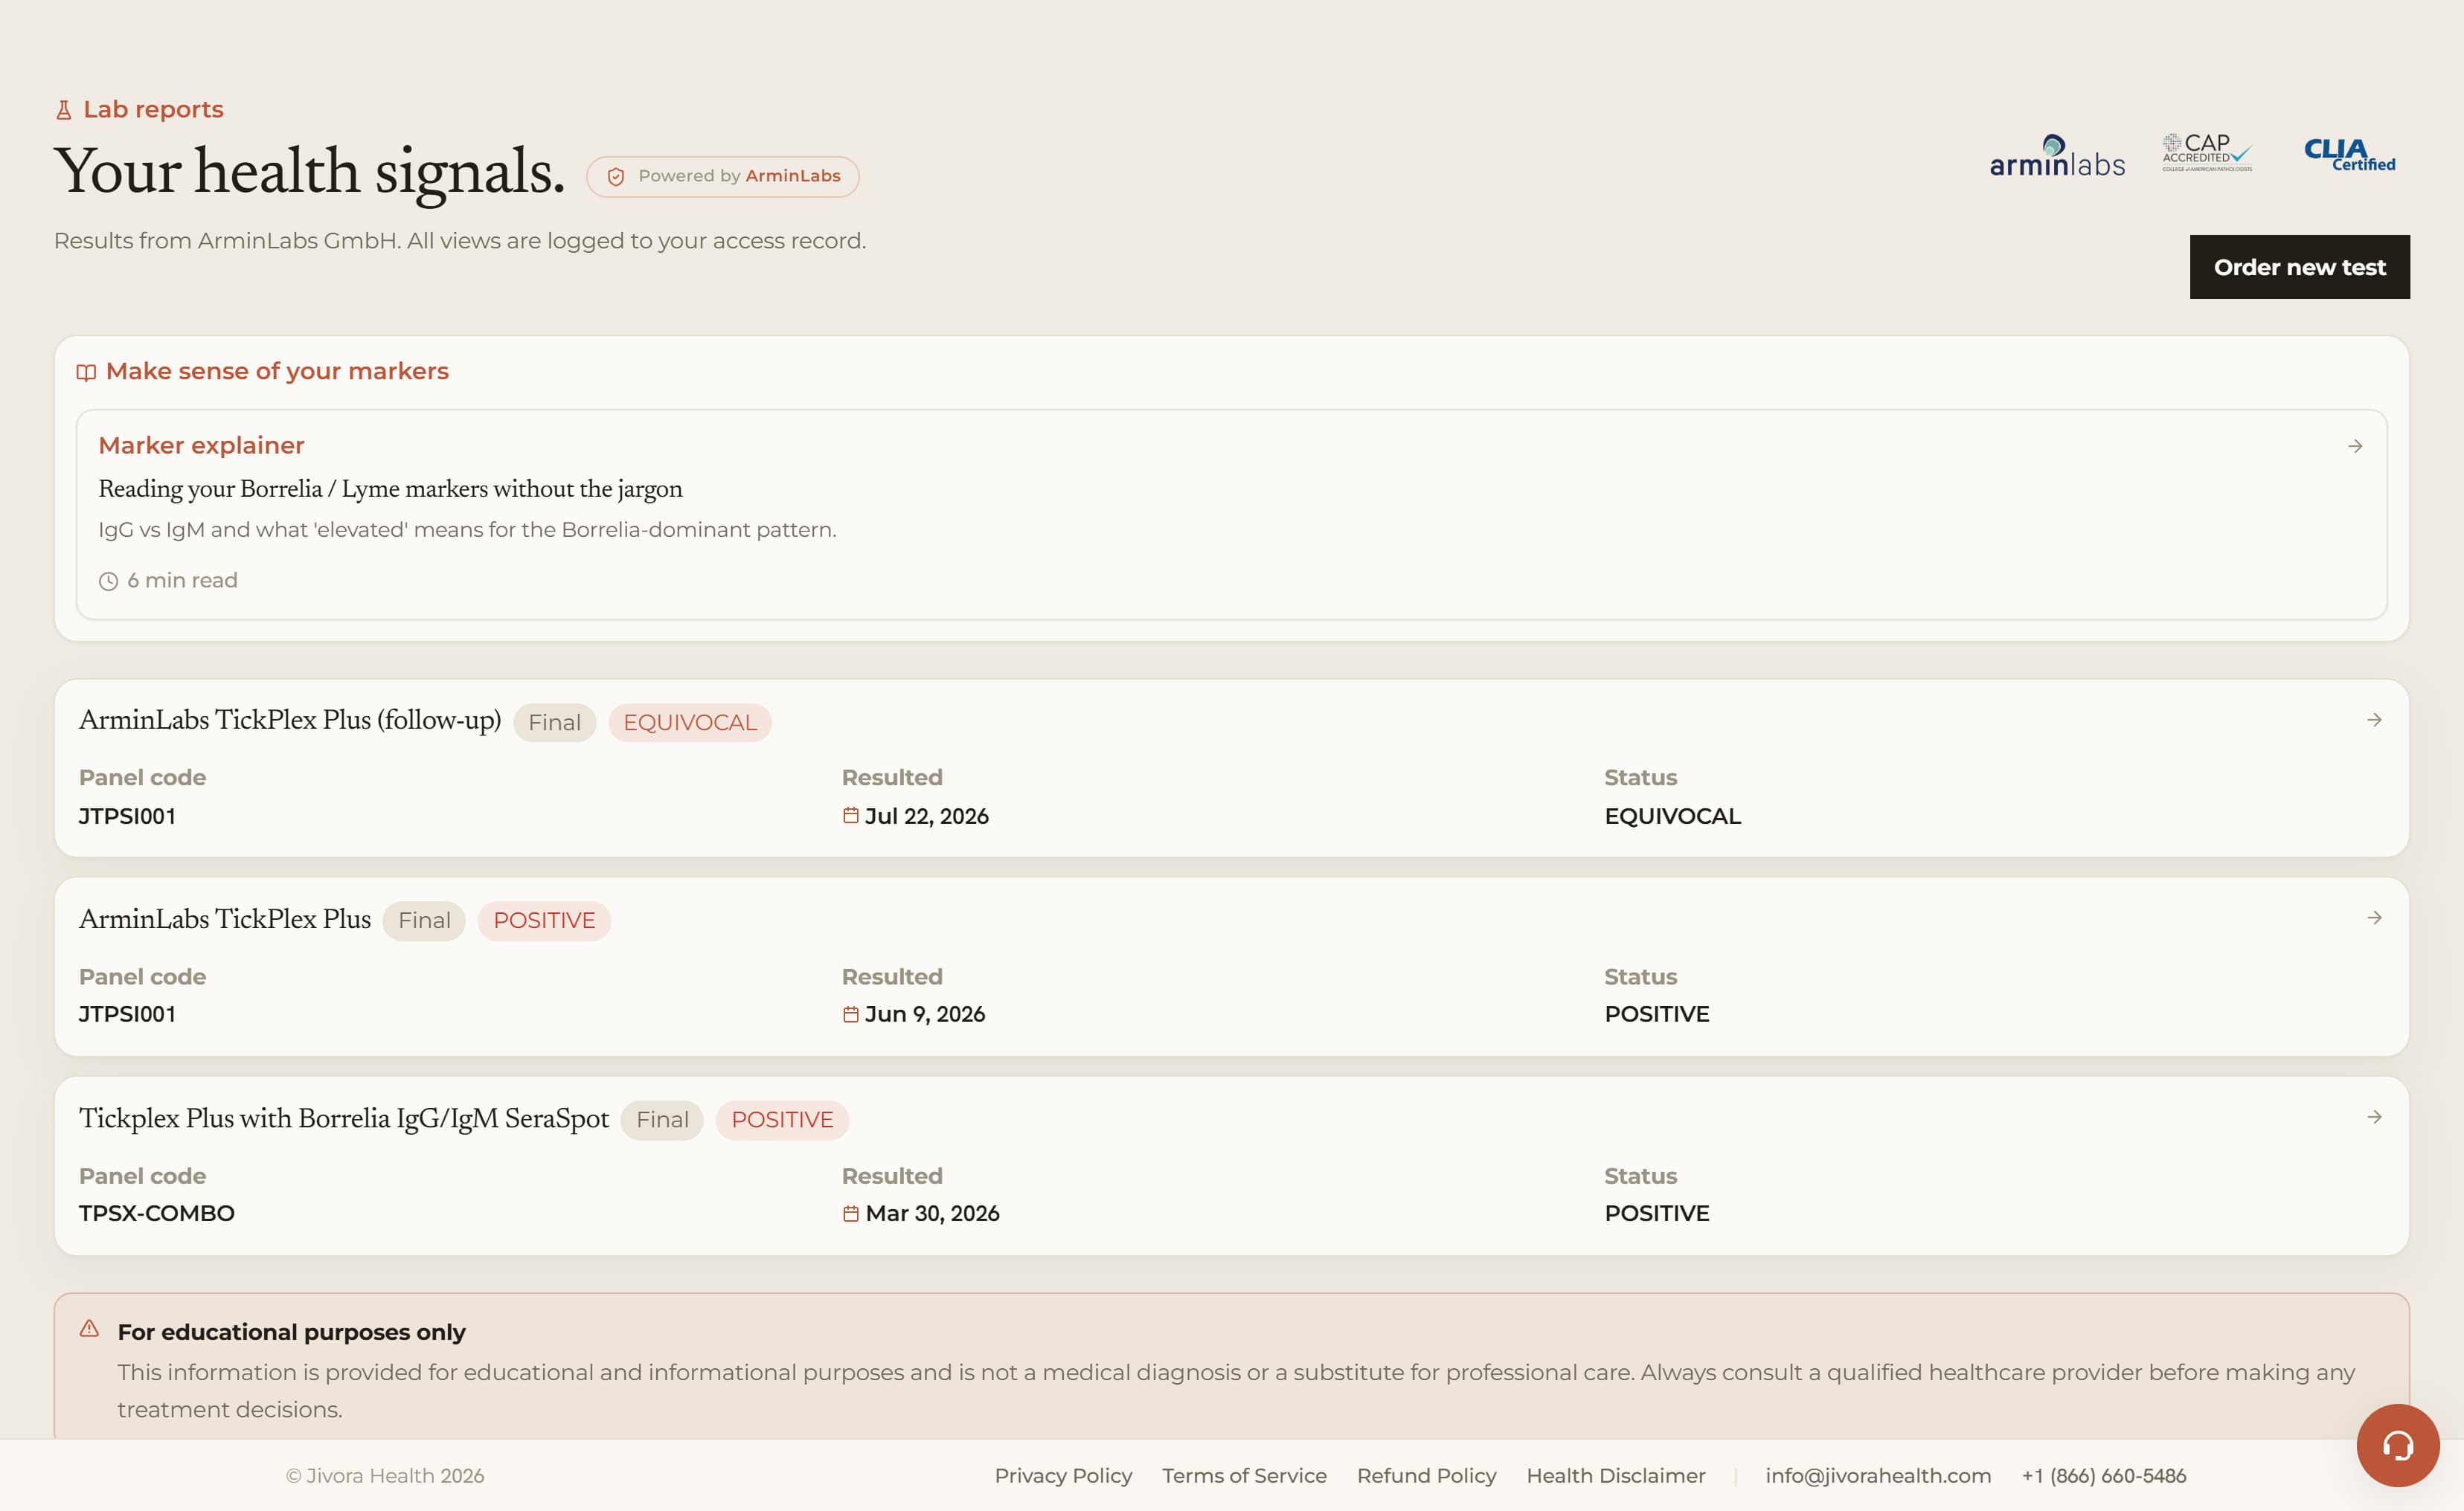
Task: Open Marker explainer via its arrow icon
Action: tap(2355, 445)
